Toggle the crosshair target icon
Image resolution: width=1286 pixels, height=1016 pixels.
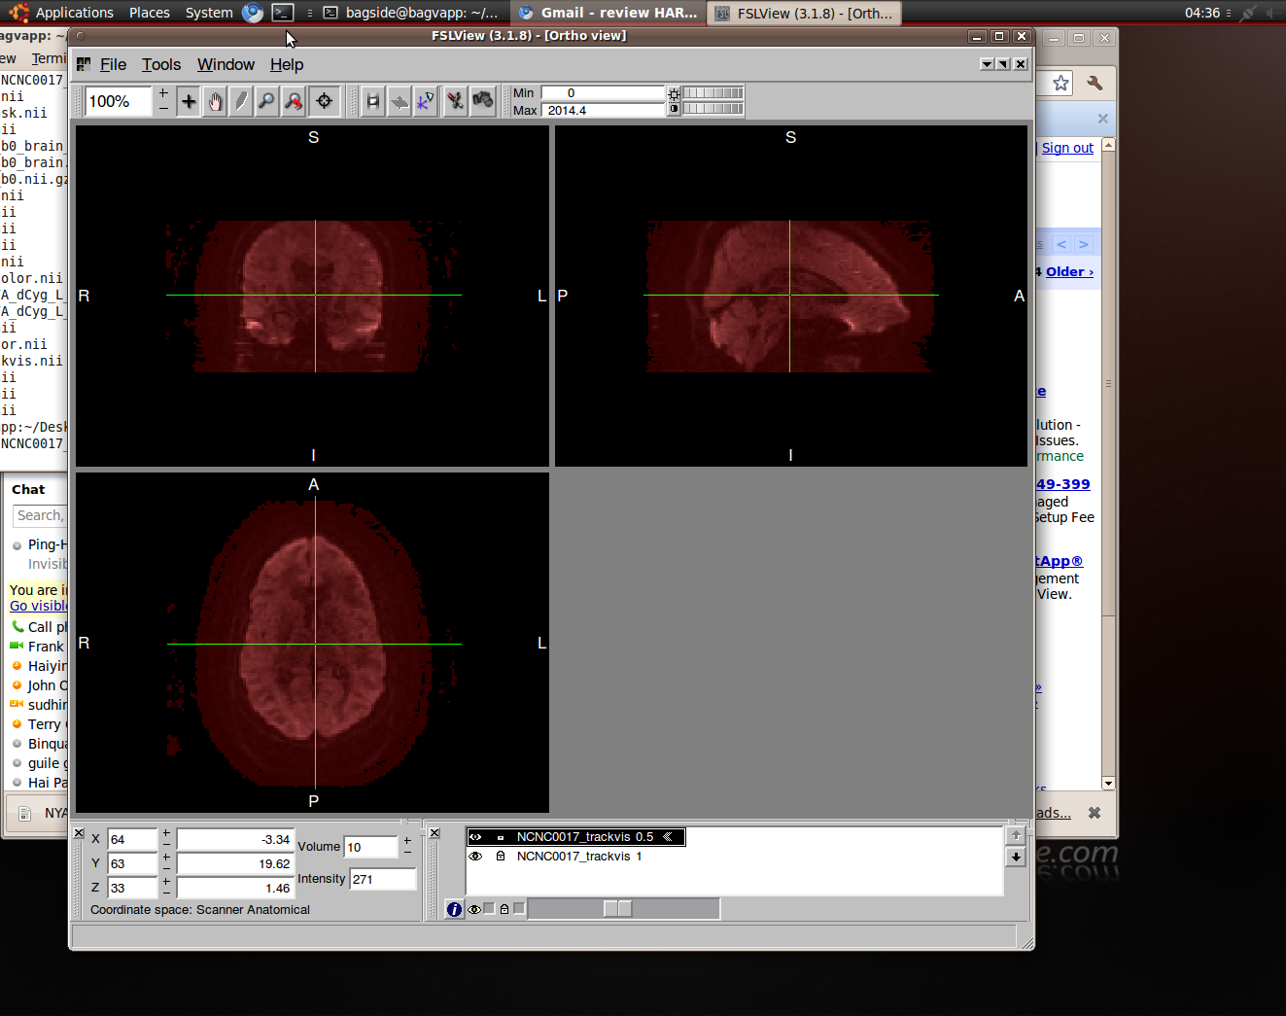click(325, 101)
